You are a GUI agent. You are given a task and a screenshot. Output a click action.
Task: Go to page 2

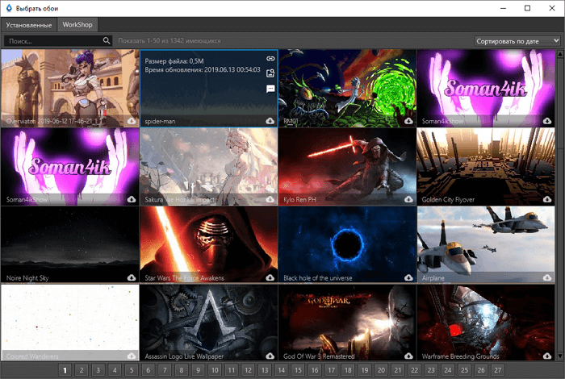tap(82, 370)
